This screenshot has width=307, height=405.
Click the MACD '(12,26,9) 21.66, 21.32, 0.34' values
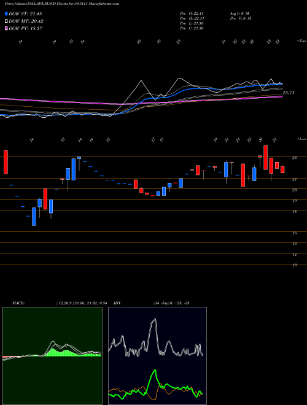click(82, 303)
